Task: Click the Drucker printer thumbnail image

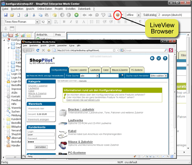Action: 63,113
